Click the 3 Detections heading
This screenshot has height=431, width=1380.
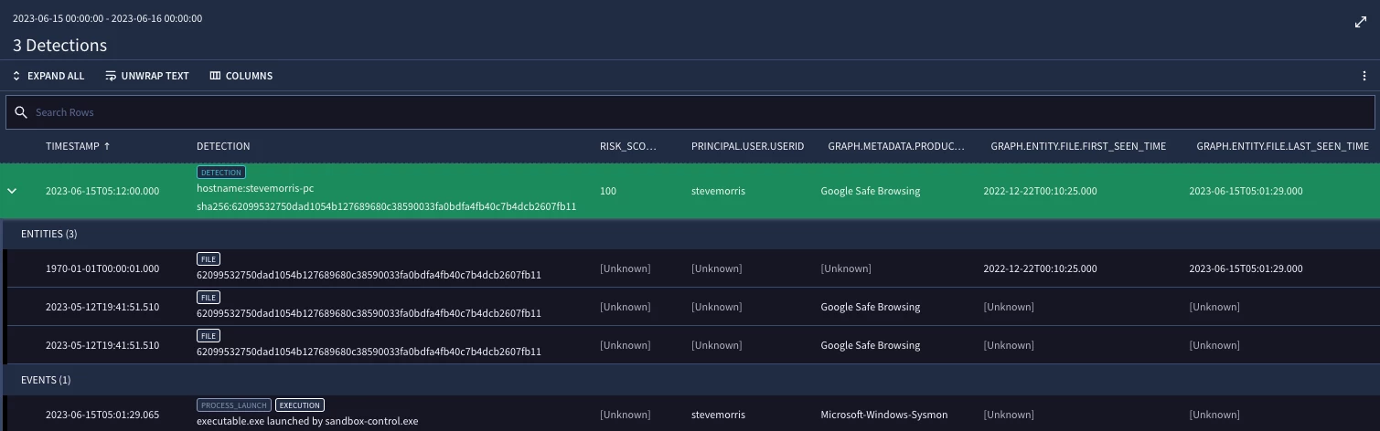point(59,45)
